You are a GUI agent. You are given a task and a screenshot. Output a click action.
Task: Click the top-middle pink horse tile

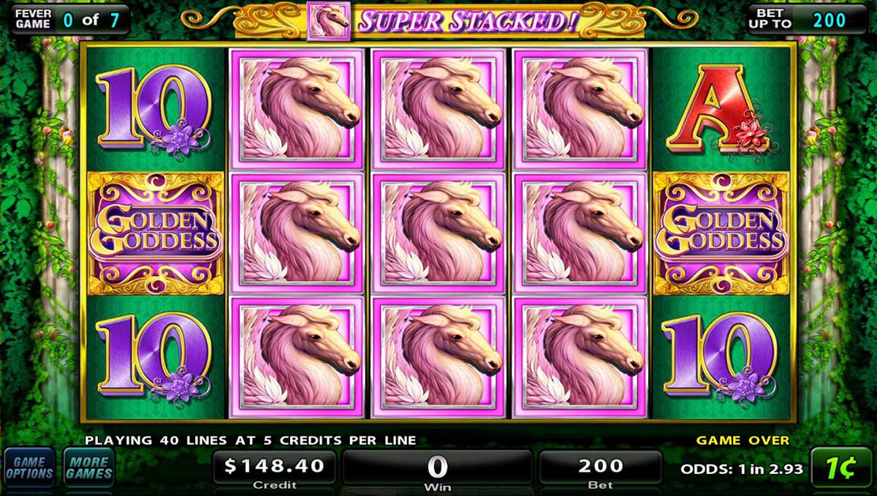pyautogui.click(x=438, y=109)
